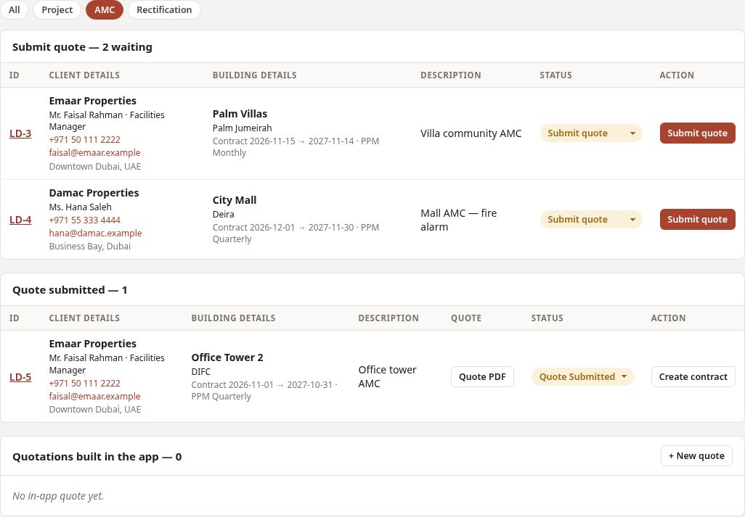Open lead LD-5 link
The height and width of the screenshot is (517, 745).
20,377
